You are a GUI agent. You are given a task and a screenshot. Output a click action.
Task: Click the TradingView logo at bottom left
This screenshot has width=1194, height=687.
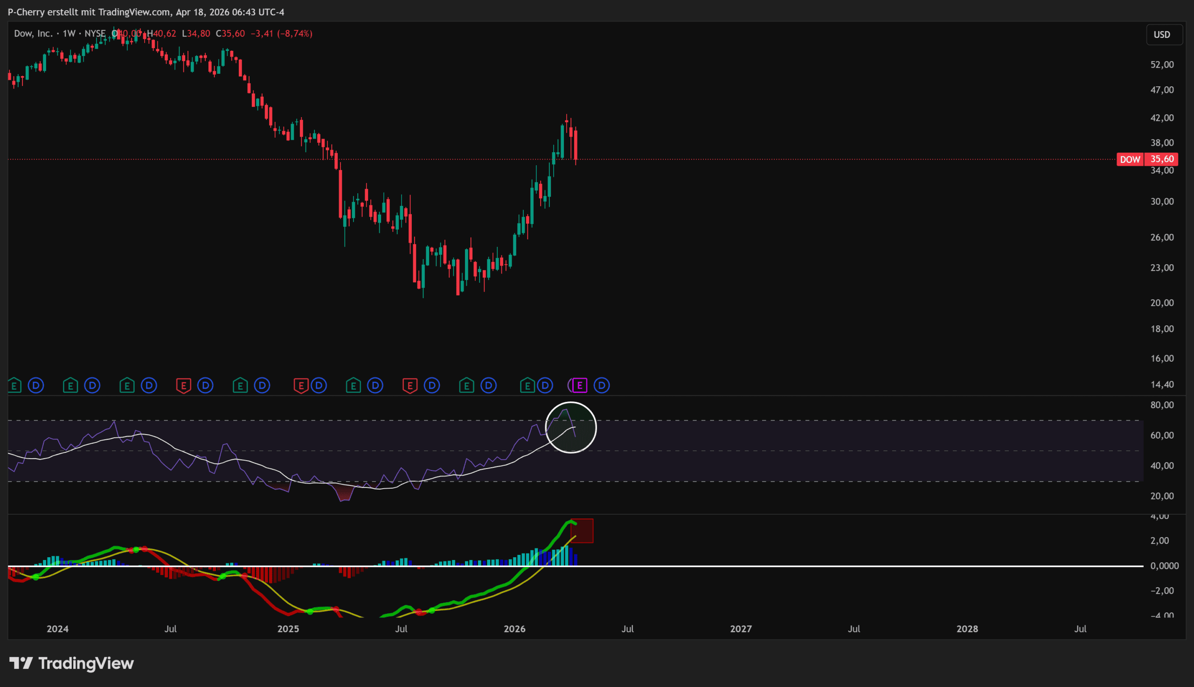tap(72, 663)
